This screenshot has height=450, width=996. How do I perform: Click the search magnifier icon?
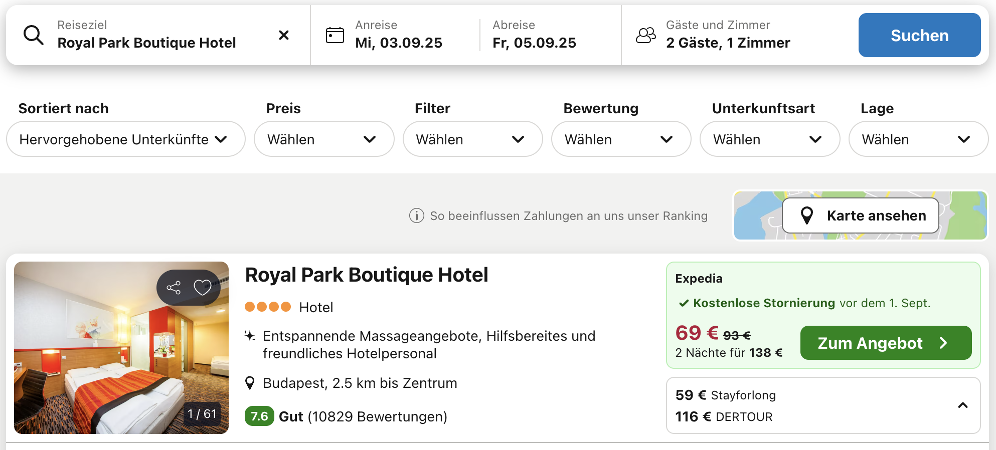click(x=34, y=35)
